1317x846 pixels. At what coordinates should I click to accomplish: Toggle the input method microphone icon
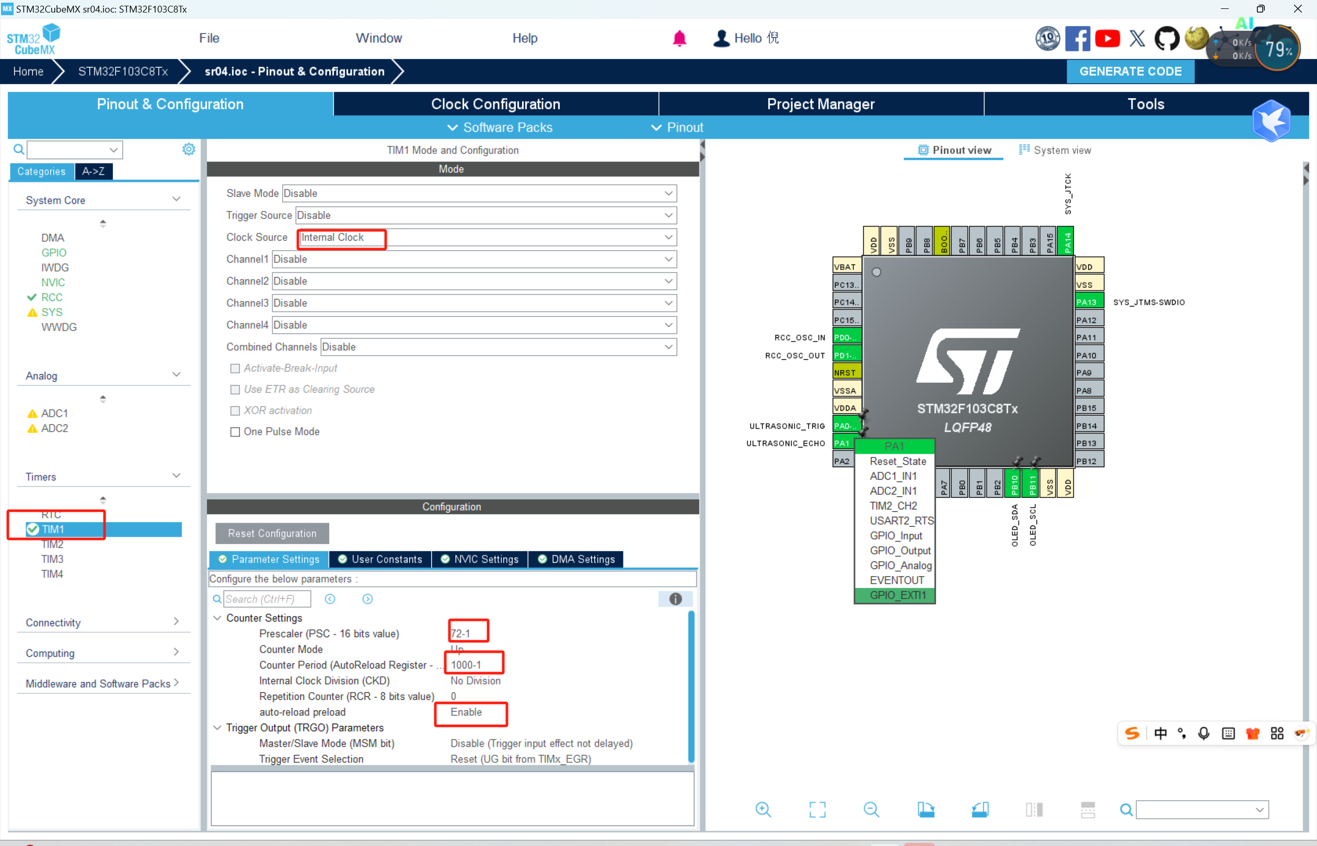(1204, 733)
